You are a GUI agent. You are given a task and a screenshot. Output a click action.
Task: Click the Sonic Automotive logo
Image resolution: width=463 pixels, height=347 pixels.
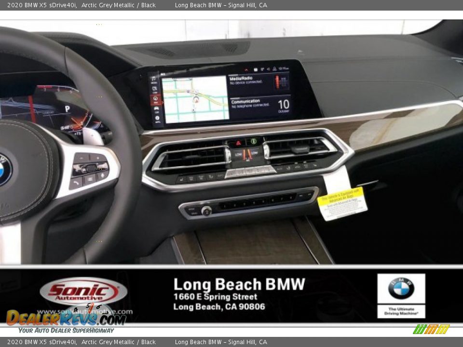coord(83,292)
